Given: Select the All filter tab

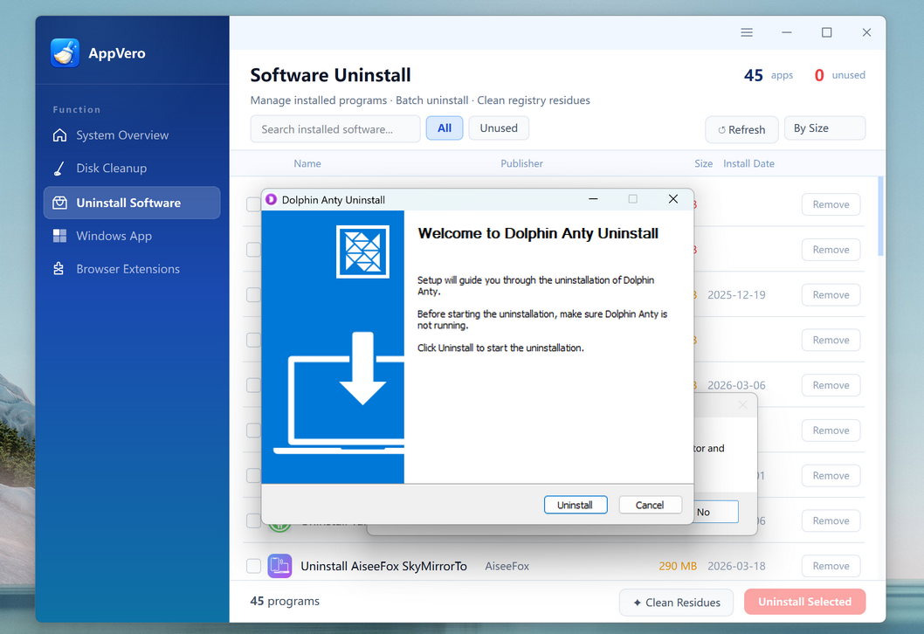Looking at the screenshot, I should [x=445, y=128].
